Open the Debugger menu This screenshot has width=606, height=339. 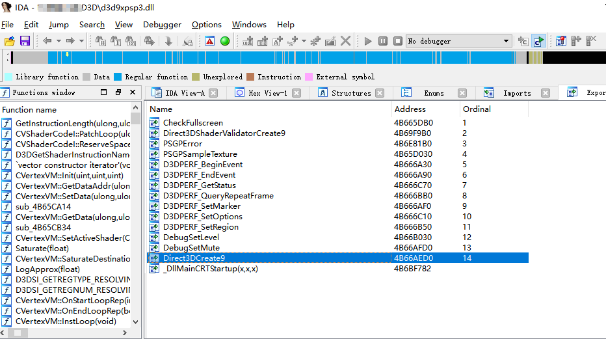pos(162,24)
